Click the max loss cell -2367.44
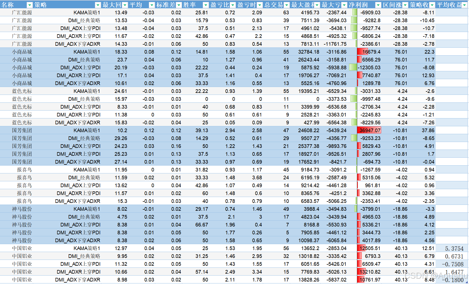Screen dimensions: 469x284 point(334,13)
